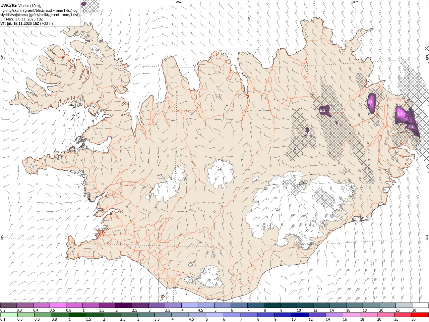Pick the red swatch labeled 30

coord(420,315)
